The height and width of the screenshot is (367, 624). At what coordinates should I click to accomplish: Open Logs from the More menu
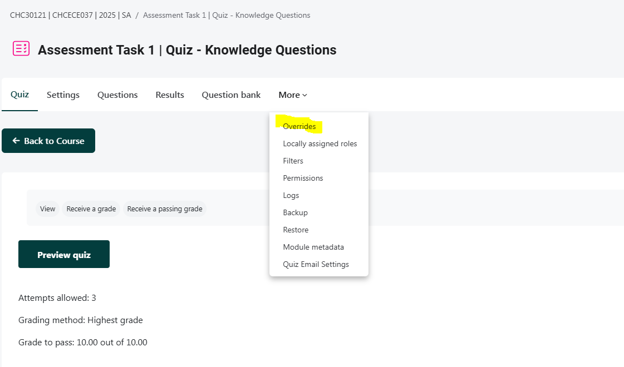point(291,195)
